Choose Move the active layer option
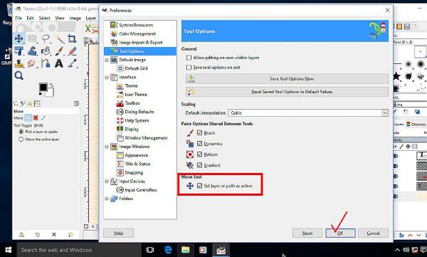 (x=21, y=140)
